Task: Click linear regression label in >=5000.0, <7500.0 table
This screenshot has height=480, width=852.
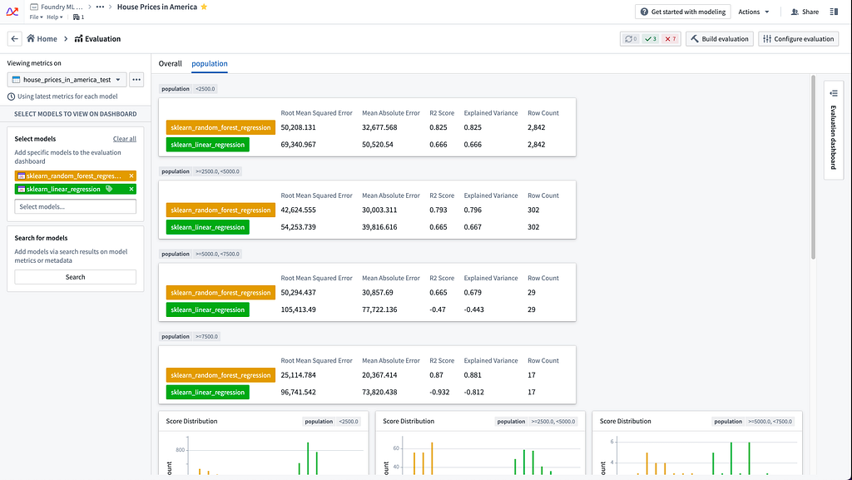Action: (207, 309)
